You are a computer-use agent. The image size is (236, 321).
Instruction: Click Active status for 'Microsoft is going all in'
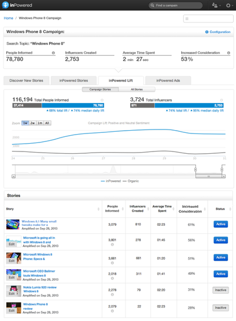(x=221, y=240)
